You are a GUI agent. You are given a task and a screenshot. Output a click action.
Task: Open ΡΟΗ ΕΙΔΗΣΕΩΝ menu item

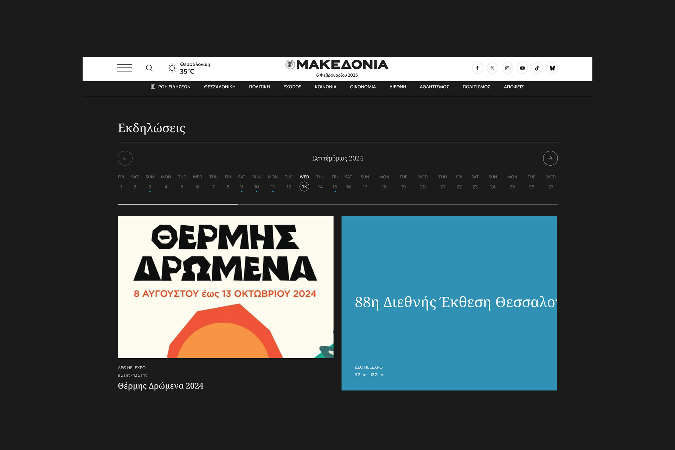pyautogui.click(x=171, y=87)
